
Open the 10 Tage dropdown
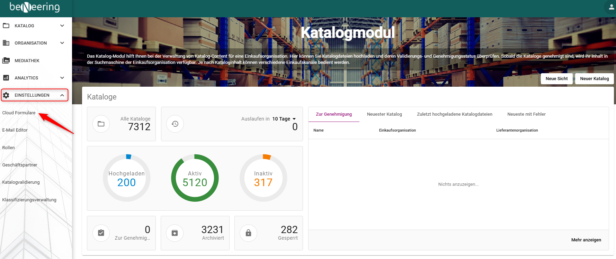click(284, 119)
